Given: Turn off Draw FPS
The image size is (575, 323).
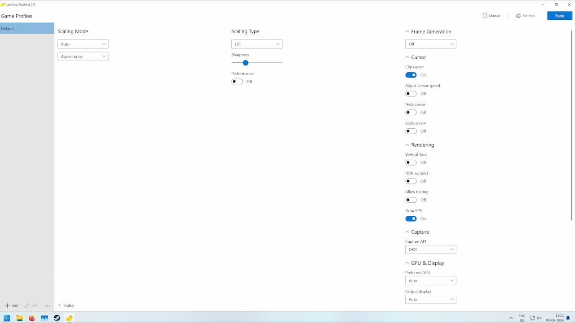Looking at the screenshot, I should coord(411,218).
